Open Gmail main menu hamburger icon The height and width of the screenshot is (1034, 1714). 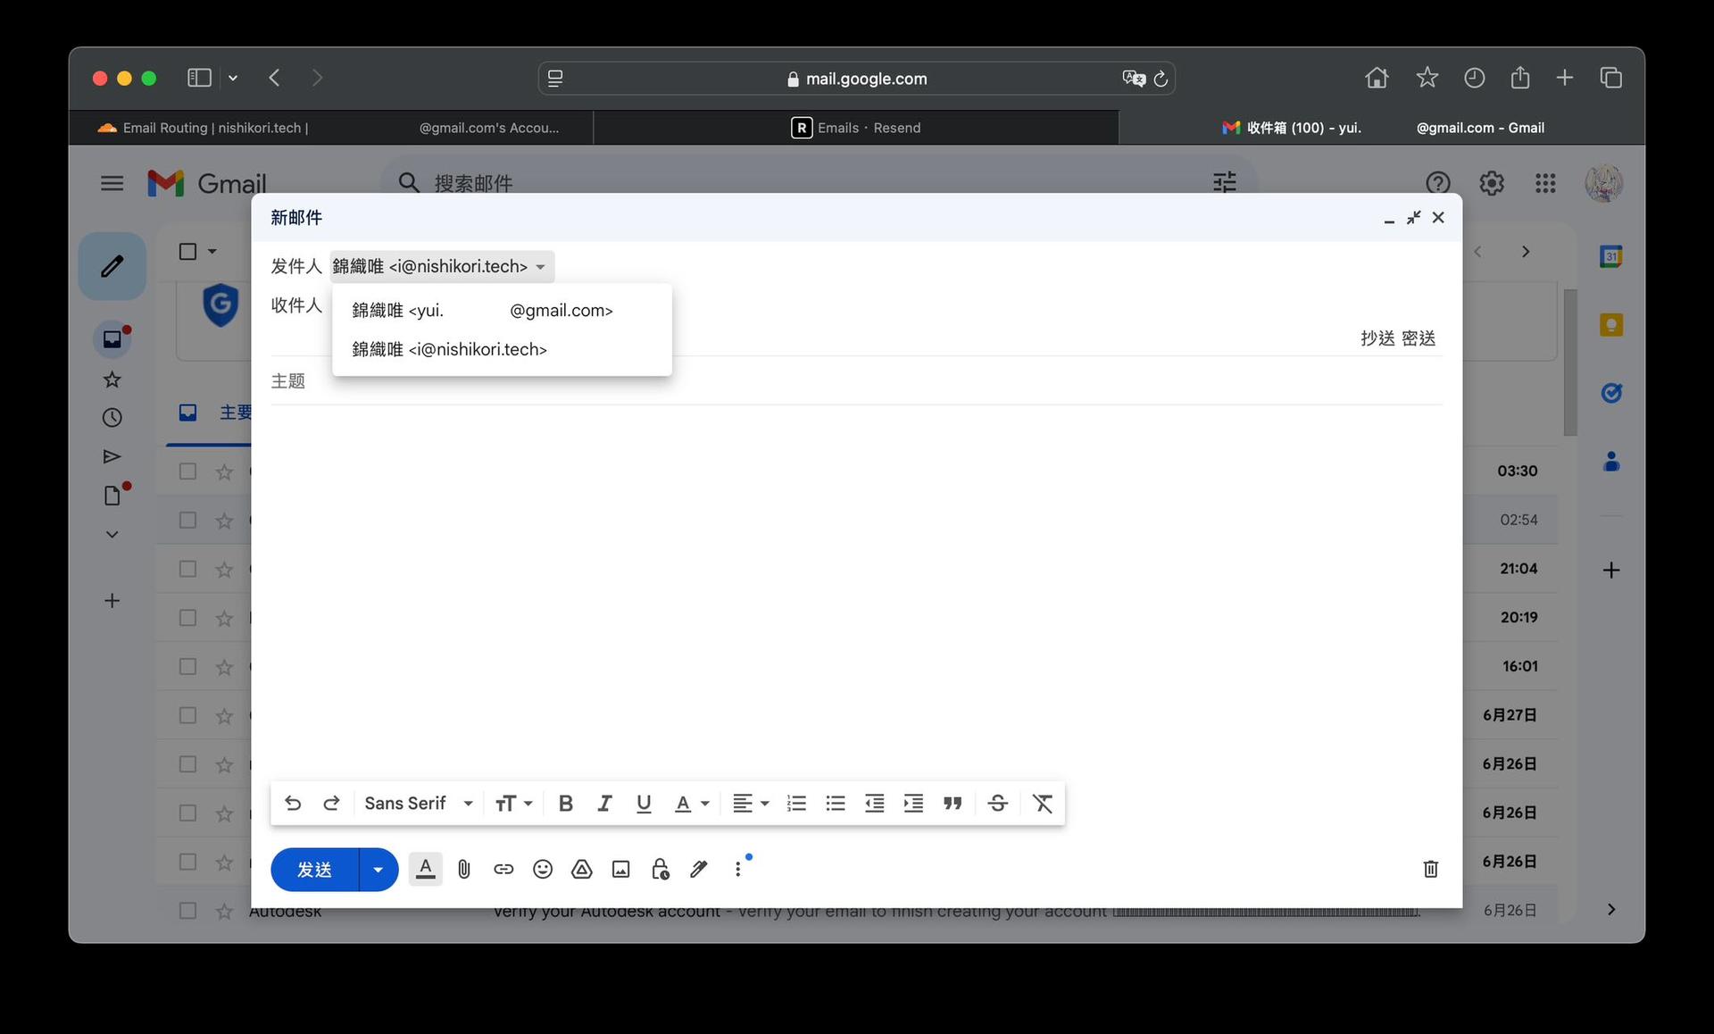click(112, 183)
